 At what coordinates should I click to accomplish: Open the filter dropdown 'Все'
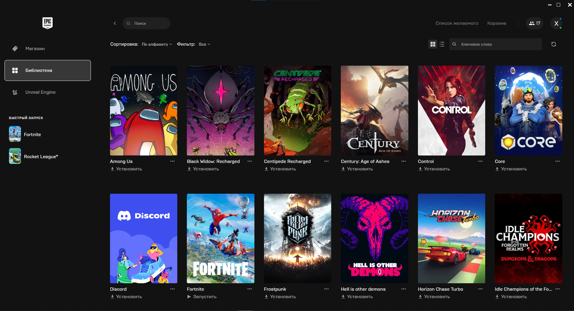coord(204,44)
